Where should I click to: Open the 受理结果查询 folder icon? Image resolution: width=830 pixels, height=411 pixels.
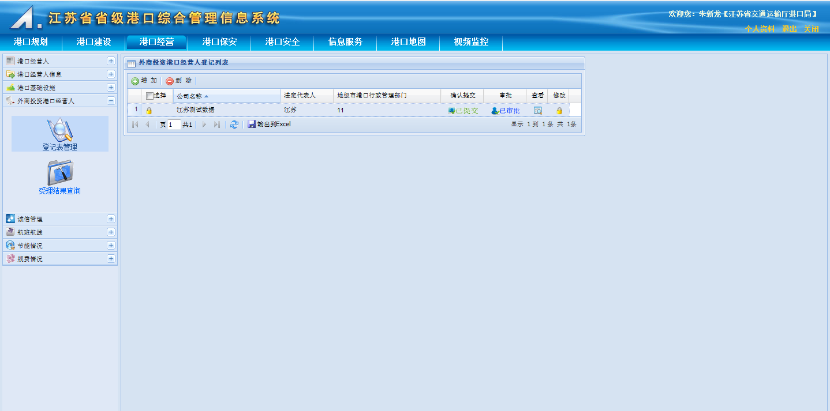point(60,173)
